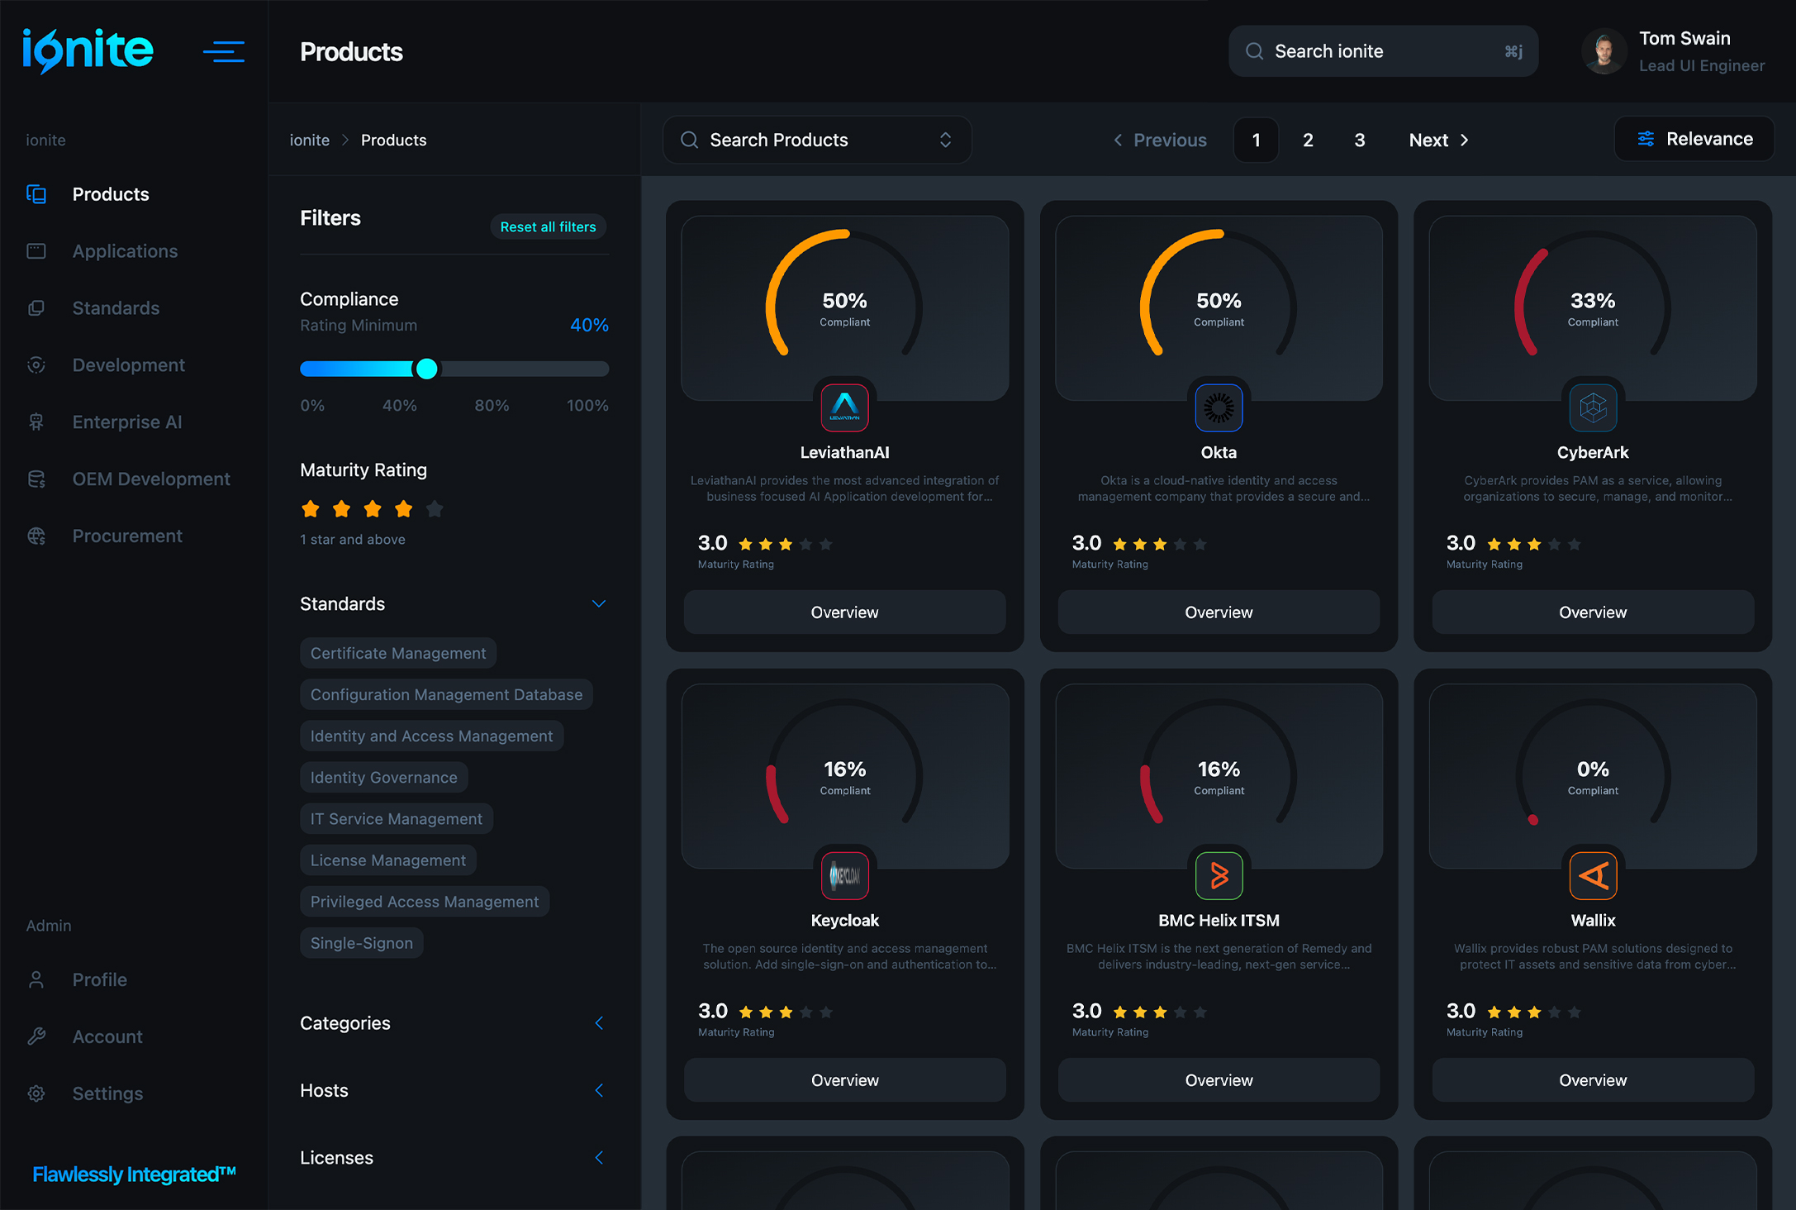Open OEM Development in the sidebar
The height and width of the screenshot is (1210, 1796).
point(151,479)
